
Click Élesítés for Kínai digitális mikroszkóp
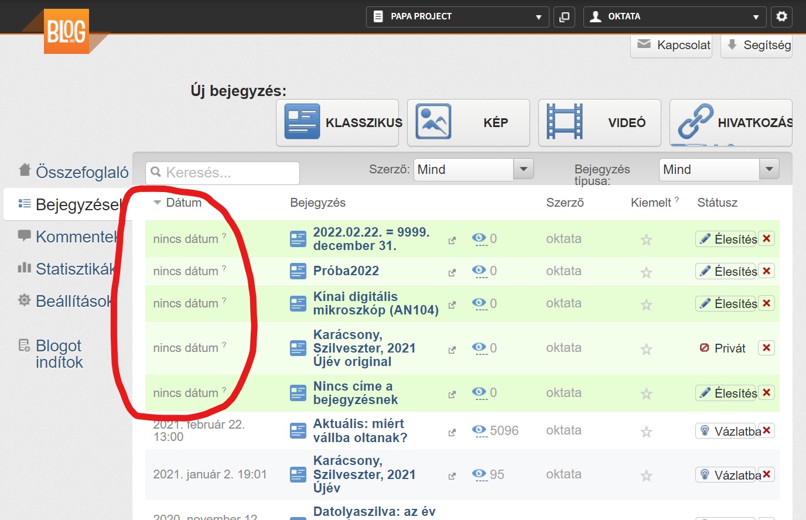click(726, 303)
